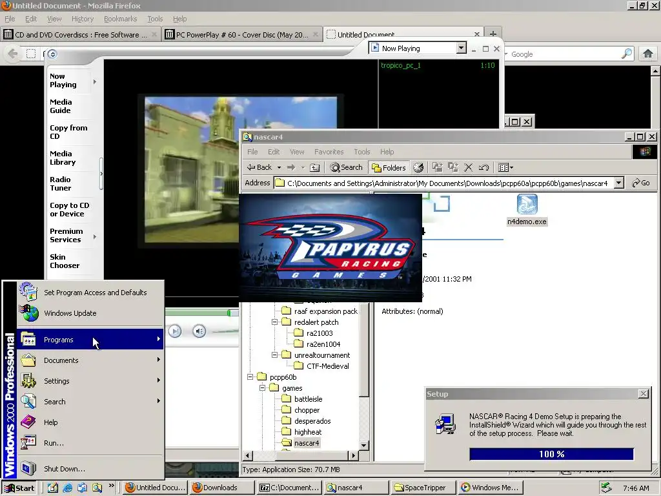Click the system tray network icon
This screenshot has width=661, height=496.
(x=605, y=488)
